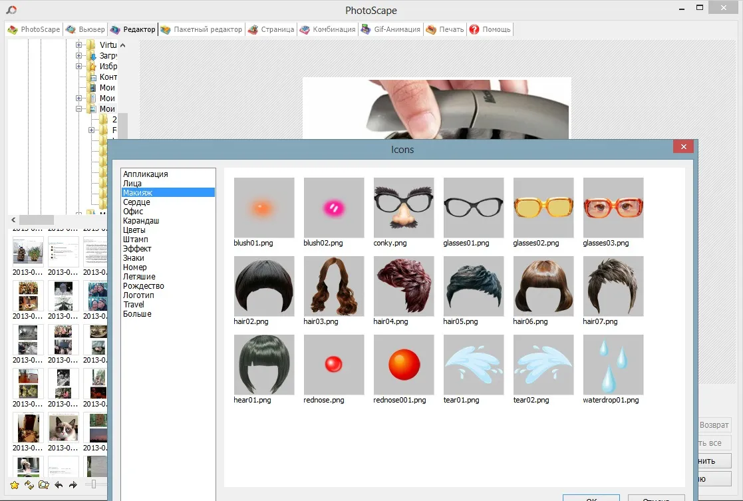This screenshot has height=501, width=743.
Task: Expand the Избр favorites folder node
Action: pos(79,67)
